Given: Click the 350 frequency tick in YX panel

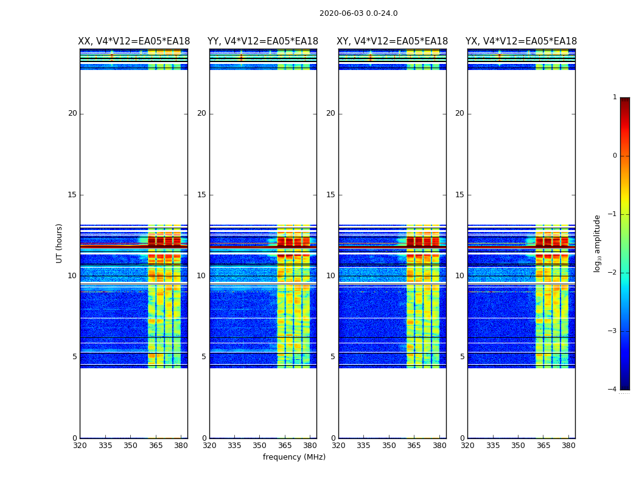Looking at the screenshot, I should tap(518, 445).
